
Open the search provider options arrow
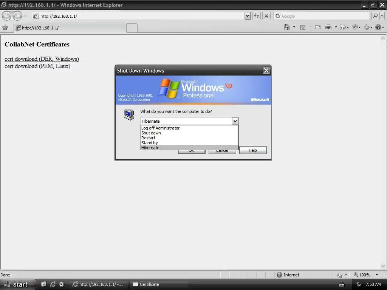pos(382,16)
